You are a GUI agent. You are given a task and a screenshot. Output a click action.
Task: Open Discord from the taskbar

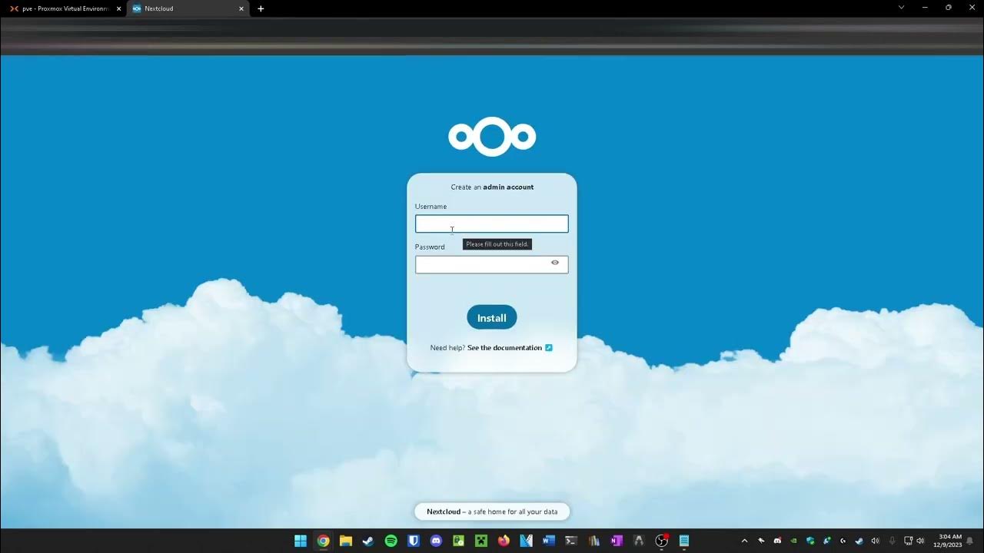436,541
